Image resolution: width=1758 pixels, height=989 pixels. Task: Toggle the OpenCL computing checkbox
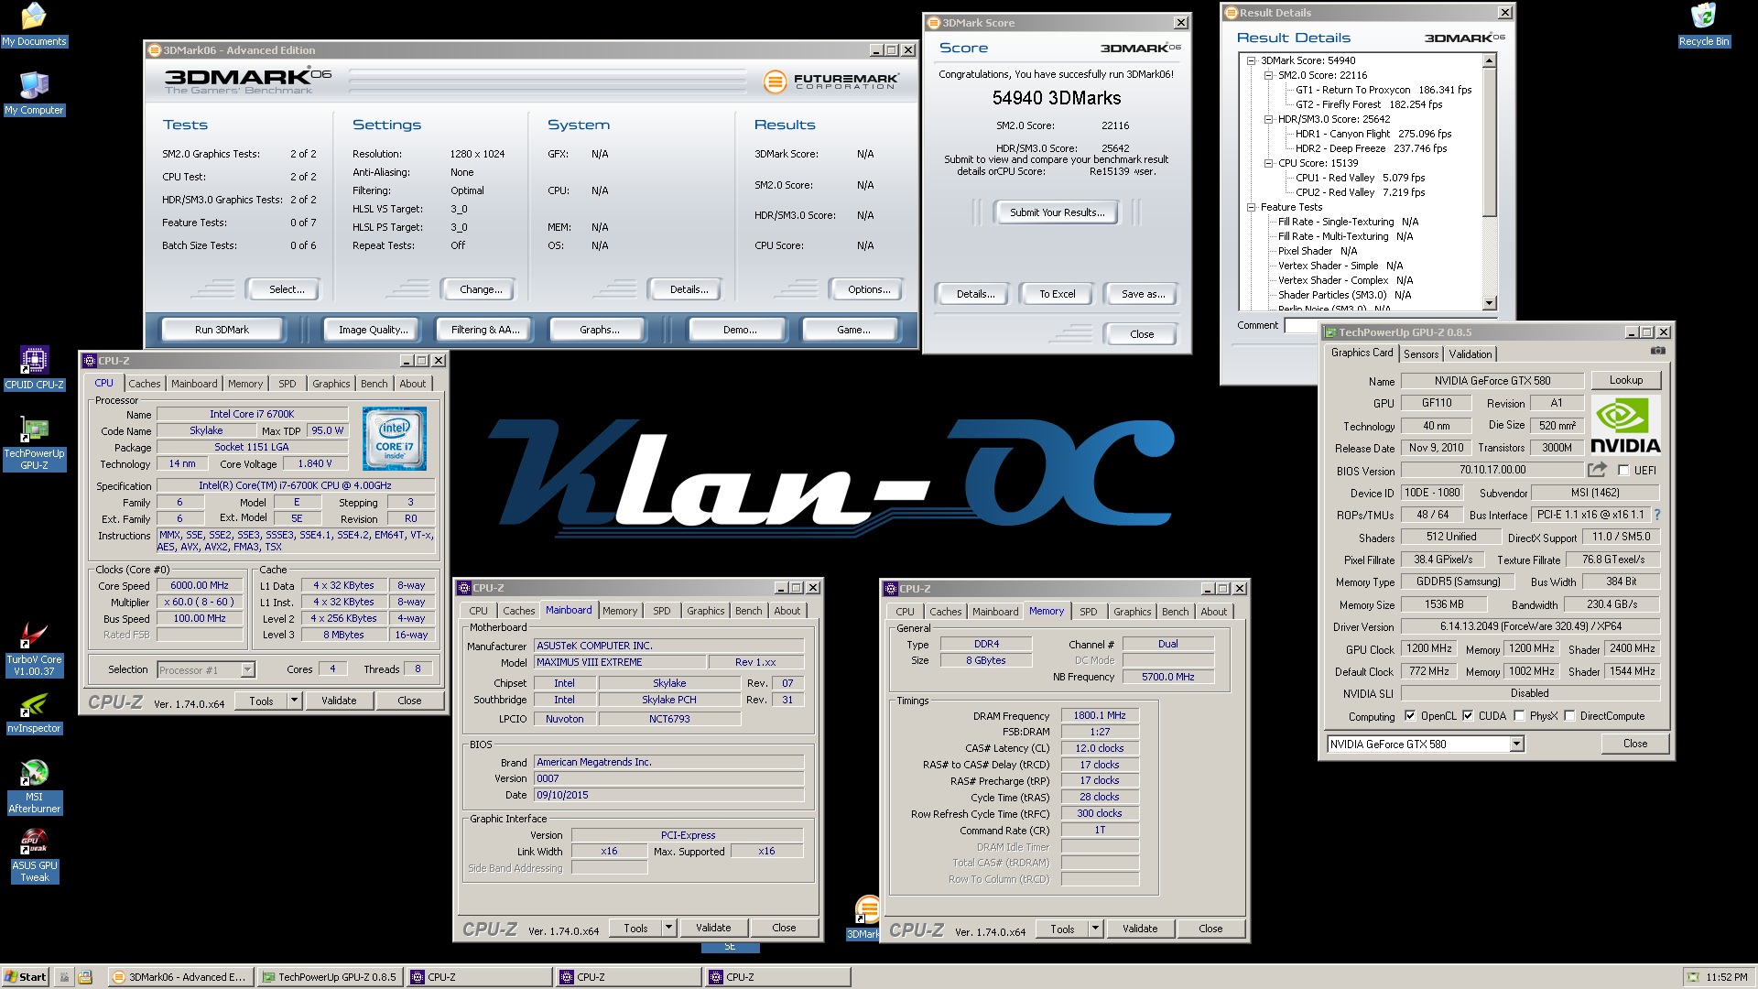[1410, 716]
